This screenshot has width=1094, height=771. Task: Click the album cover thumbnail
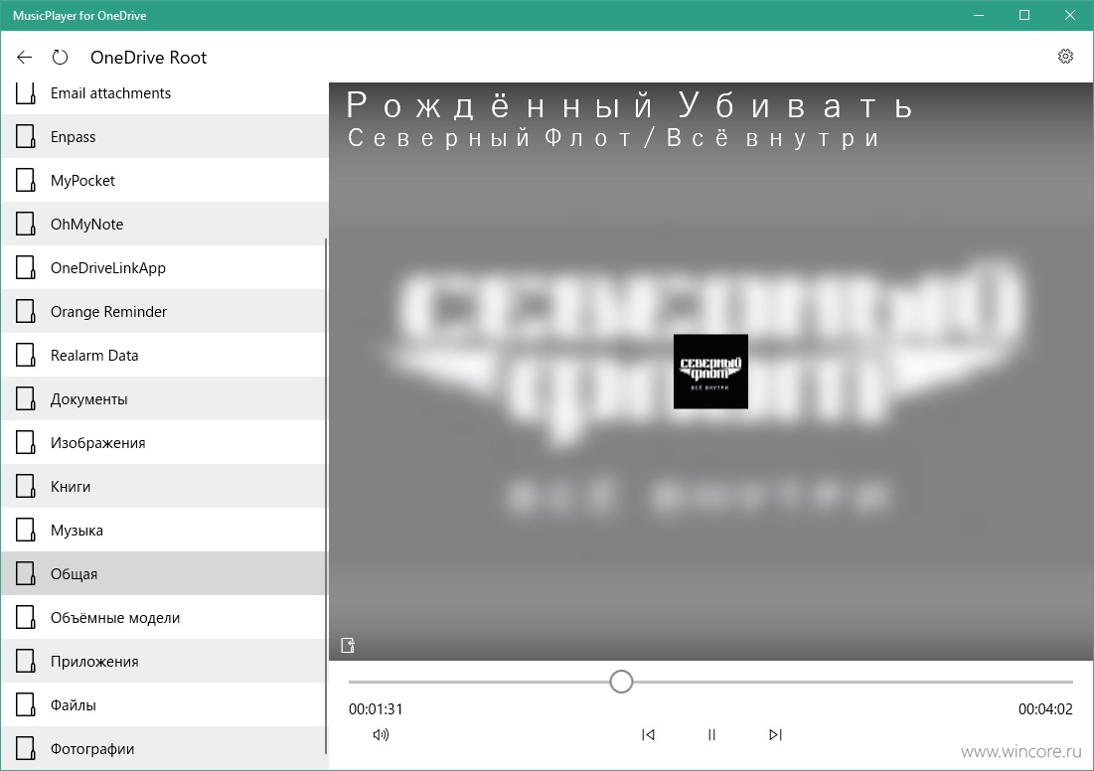[710, 372]
